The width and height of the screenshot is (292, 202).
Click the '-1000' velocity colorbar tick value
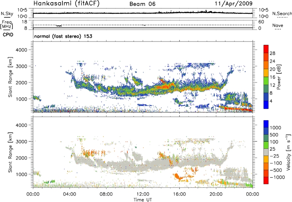tap(277, 177)
